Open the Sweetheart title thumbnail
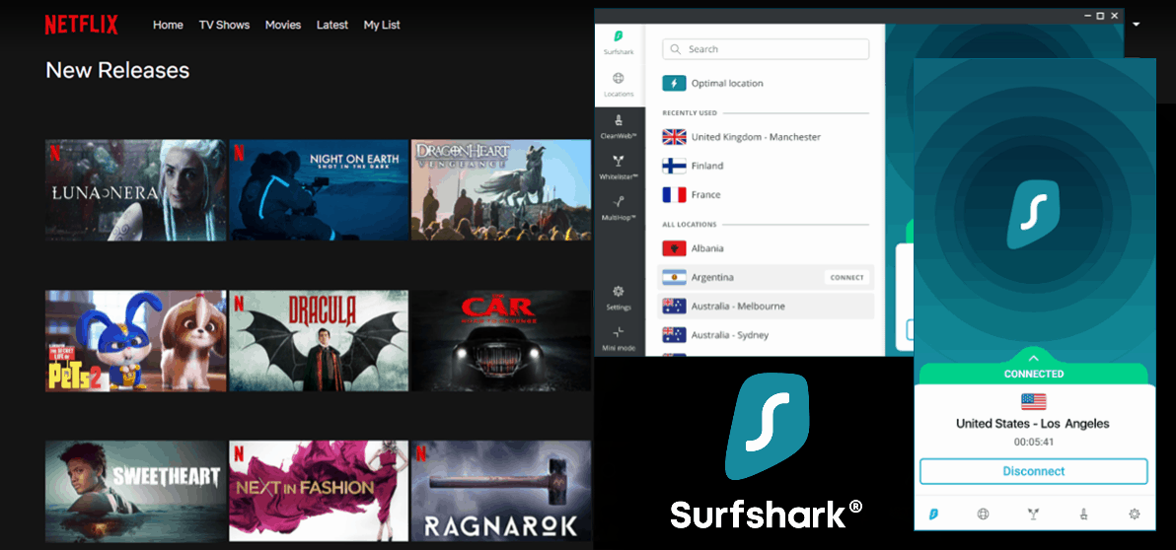 coord(136,491)
